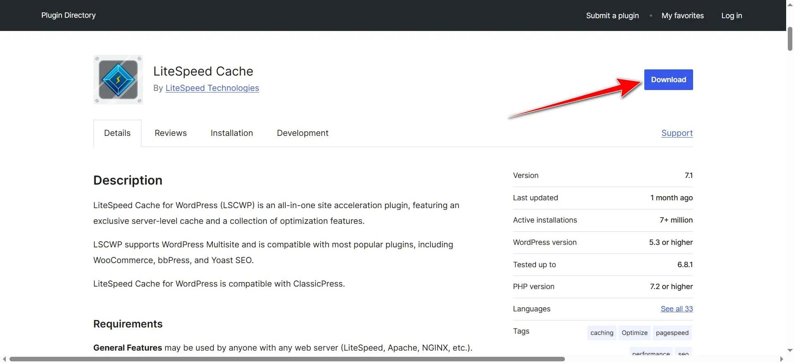
Task: Click the WordPress version label
Action: pyautogui.click(x=545, y=242)
